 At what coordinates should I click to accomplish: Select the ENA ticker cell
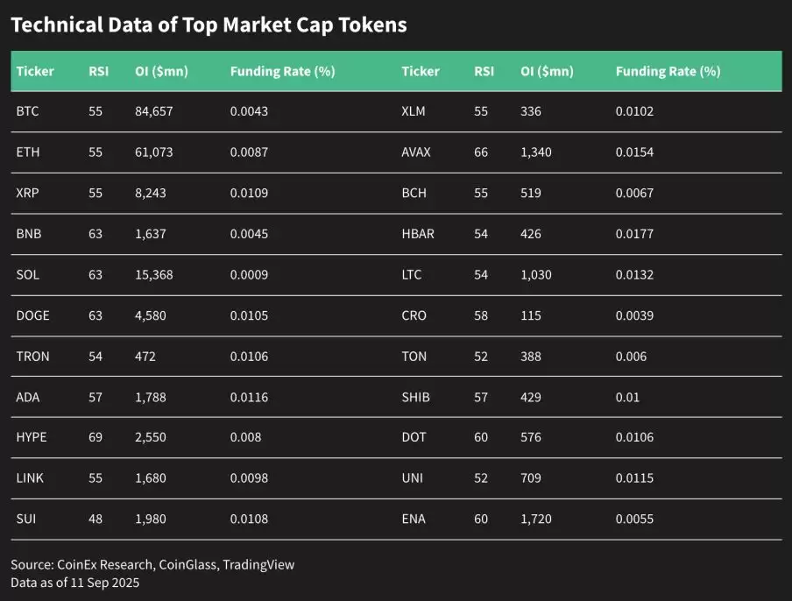(x=414, y=519)
